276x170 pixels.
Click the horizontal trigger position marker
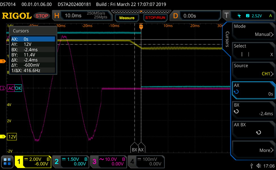[141, 26]
